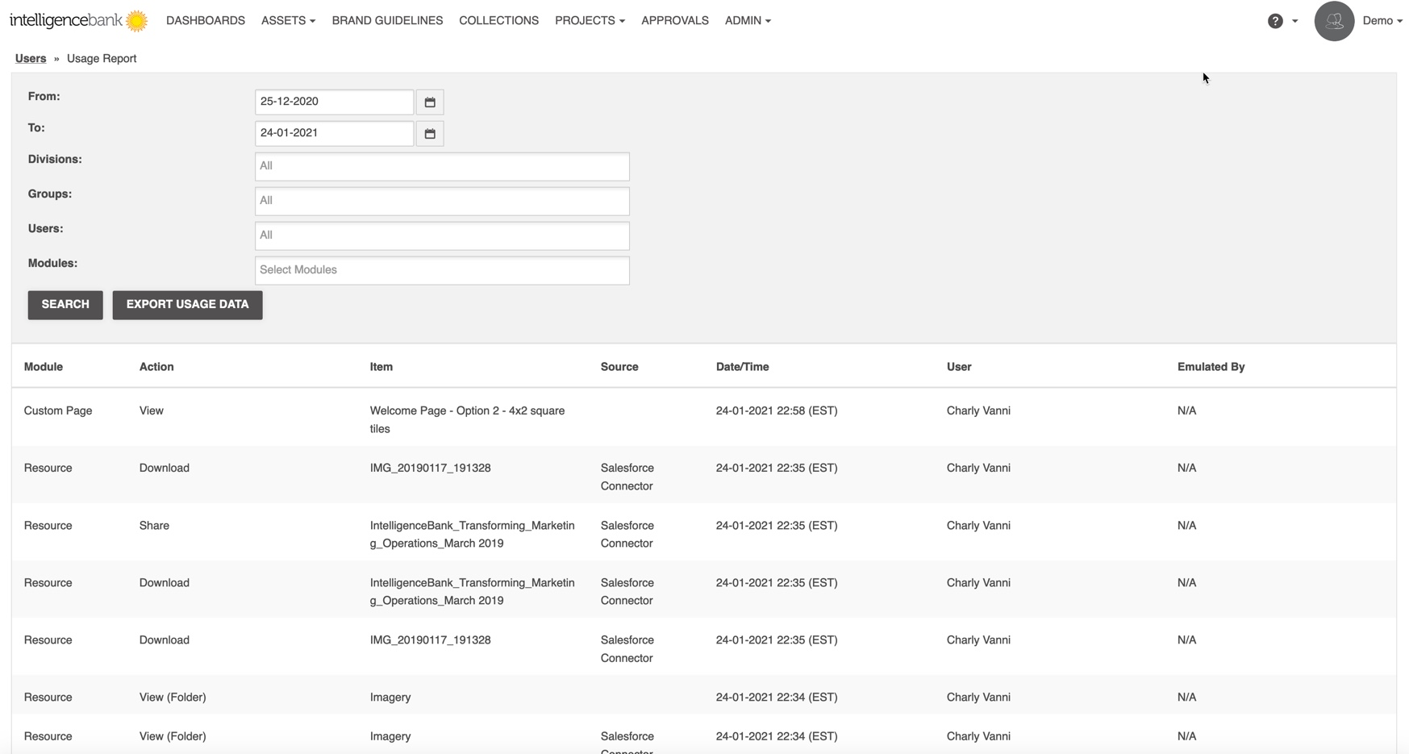1409x754 pixels.
Task: Click the User column header
Action: 959,367
